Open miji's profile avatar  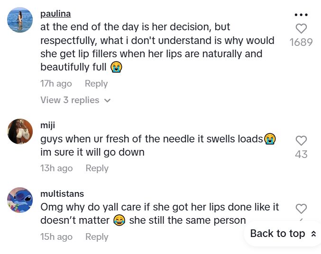[x=20, y=131]
